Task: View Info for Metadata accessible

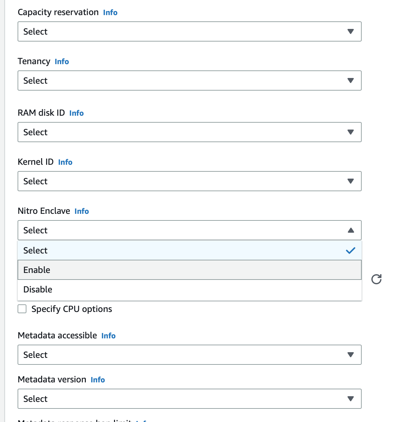Action: (x=108, y=336)
